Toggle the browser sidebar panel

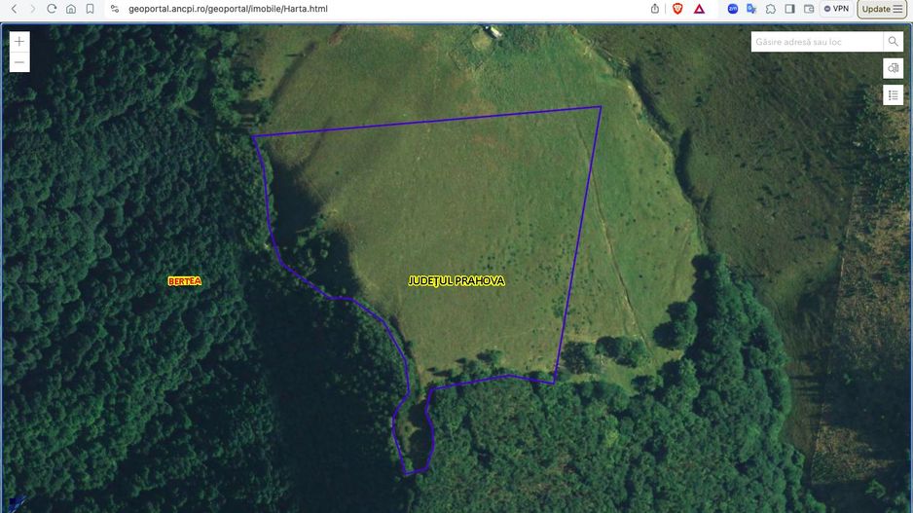tap(790, 9)
